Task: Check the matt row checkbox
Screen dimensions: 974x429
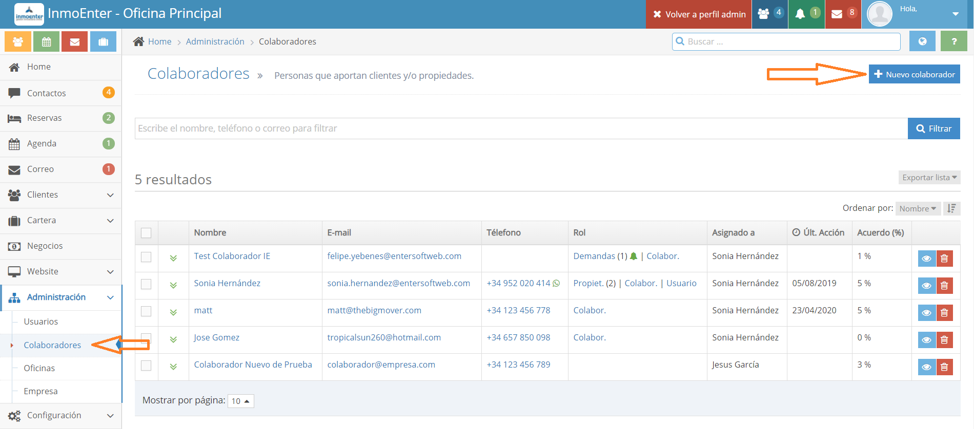Action: pyautogui.click(x=146, y=311)
